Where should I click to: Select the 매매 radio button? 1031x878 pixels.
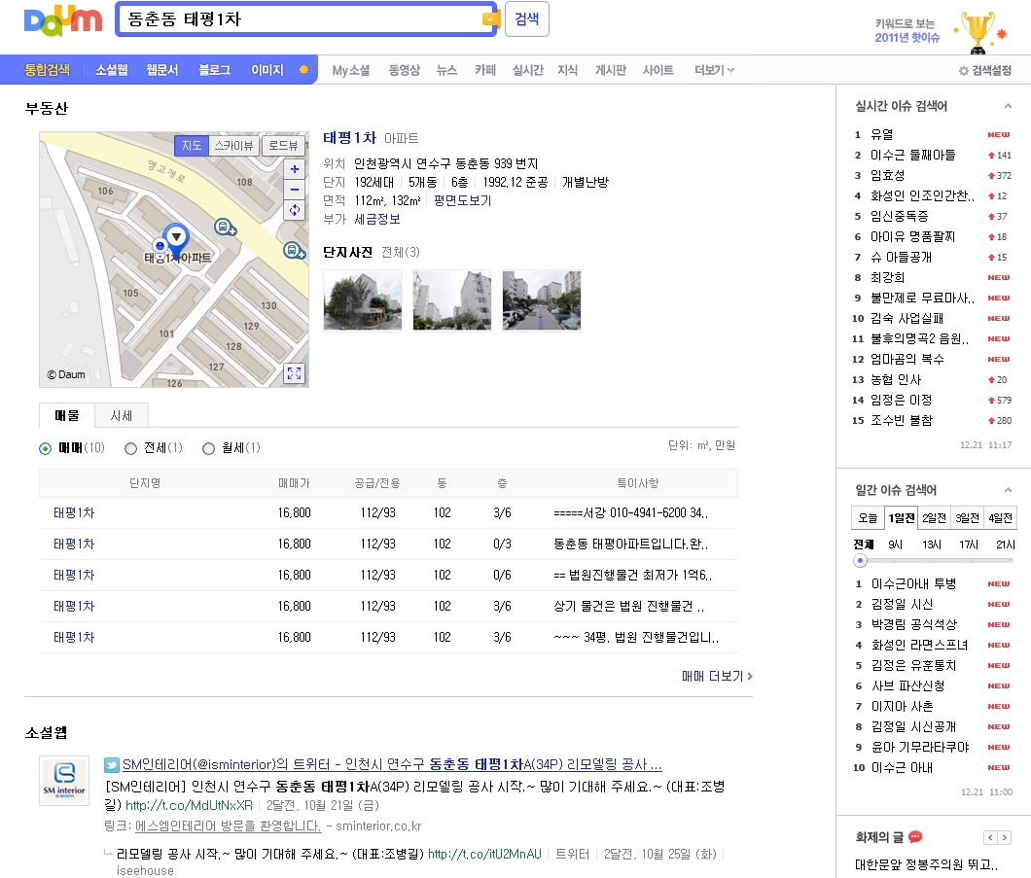coord(46,448)
